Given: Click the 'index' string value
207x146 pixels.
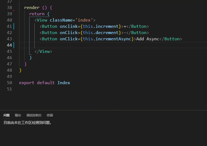Looking at the screenshot, I should [84, 20].
